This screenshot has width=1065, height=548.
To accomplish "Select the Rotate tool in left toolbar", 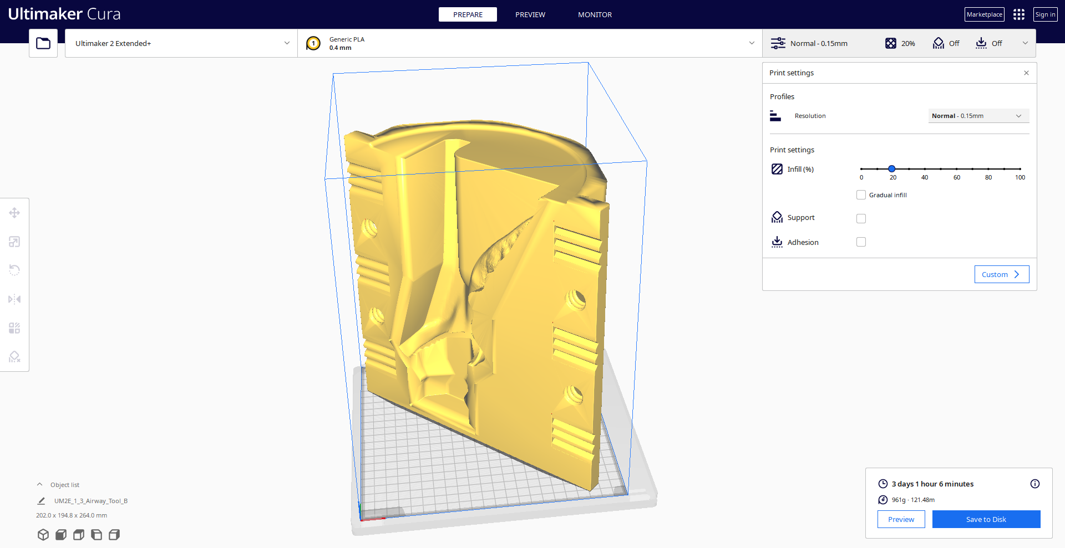I will coord(14,270).
